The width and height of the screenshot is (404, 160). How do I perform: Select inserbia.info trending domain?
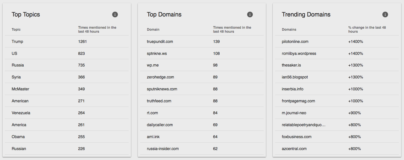tap(293, 89)
